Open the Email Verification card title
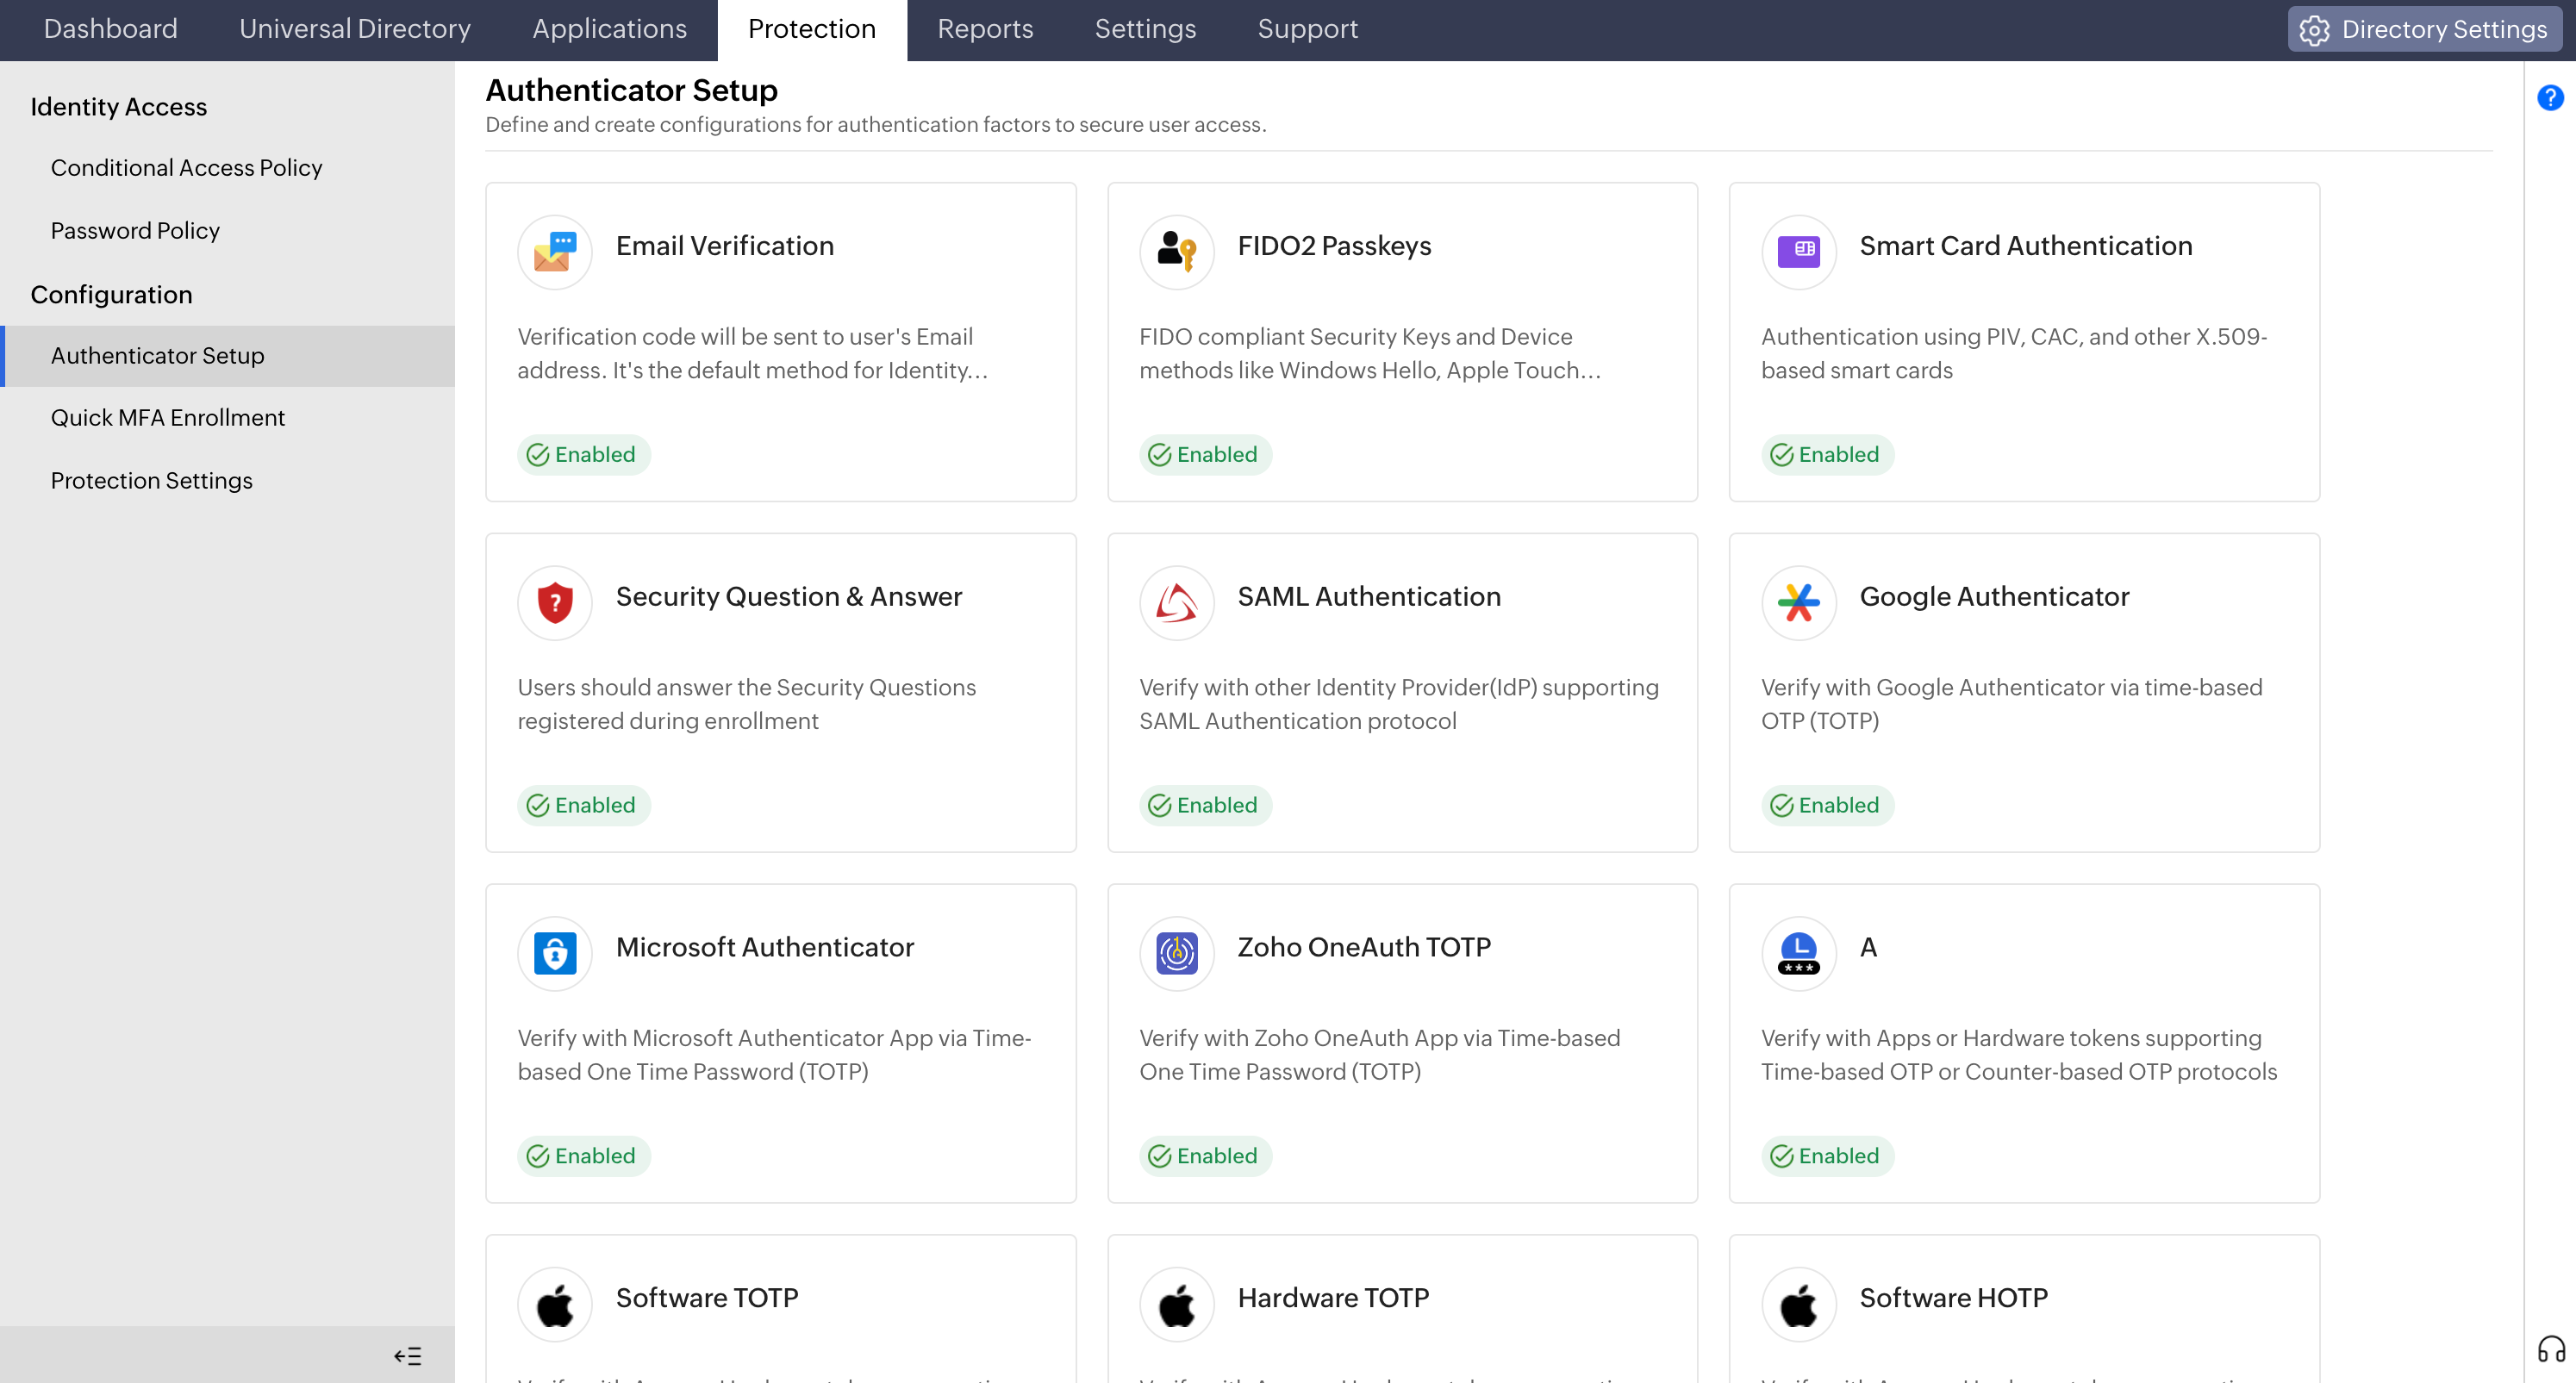The width and height of the screenshot is (2576, 1383). (x=725, y=246)
